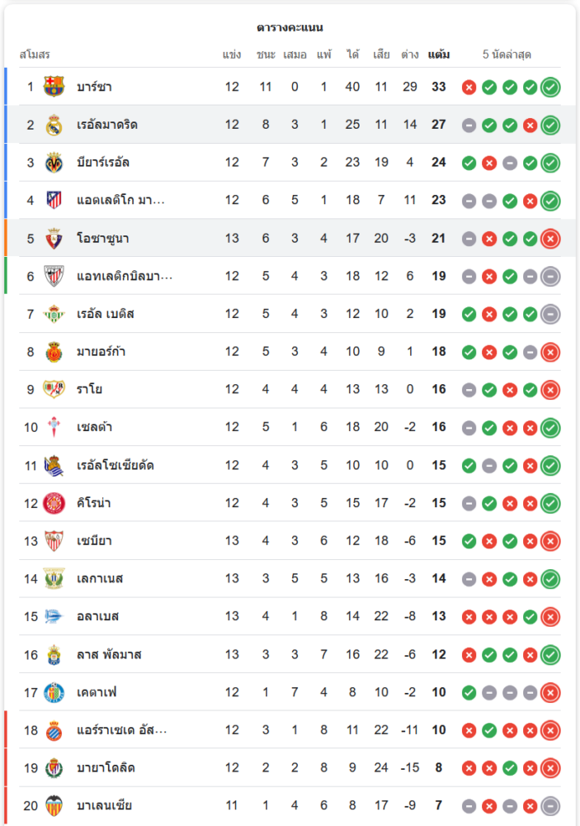Click the สโมสร club column header
The image size is (580, 826).
pos(35,55)
